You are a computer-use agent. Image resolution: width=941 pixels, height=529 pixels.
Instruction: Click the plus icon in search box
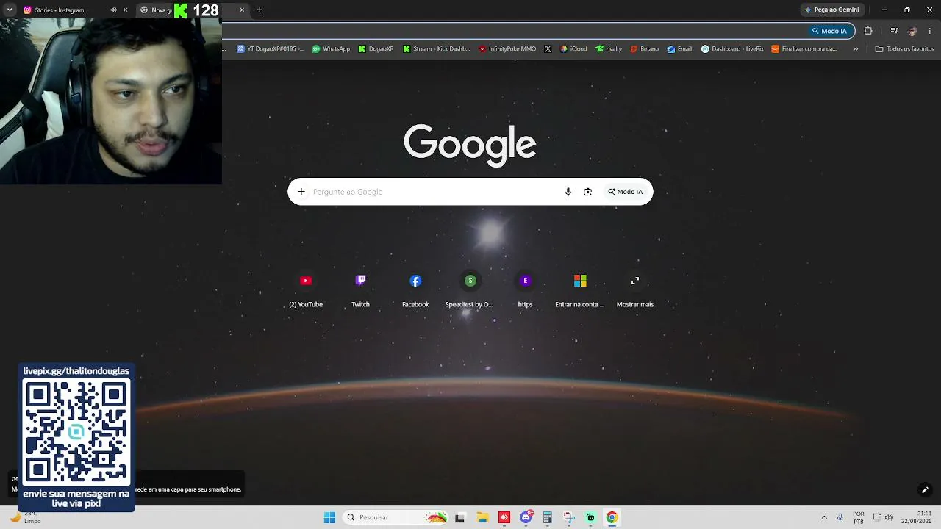[x=301, y=192]
